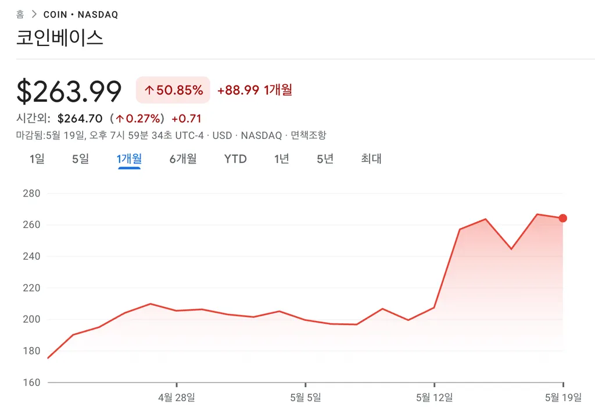Screen dimensions: 595x418
Task: Click the $263.99 current price
Action: [69, 90]
